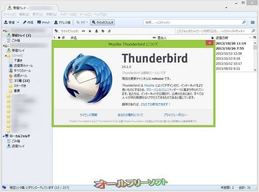This screenshot has height=192, width=259.
Task: Click the star column header in message list
Action: point(59,38)
